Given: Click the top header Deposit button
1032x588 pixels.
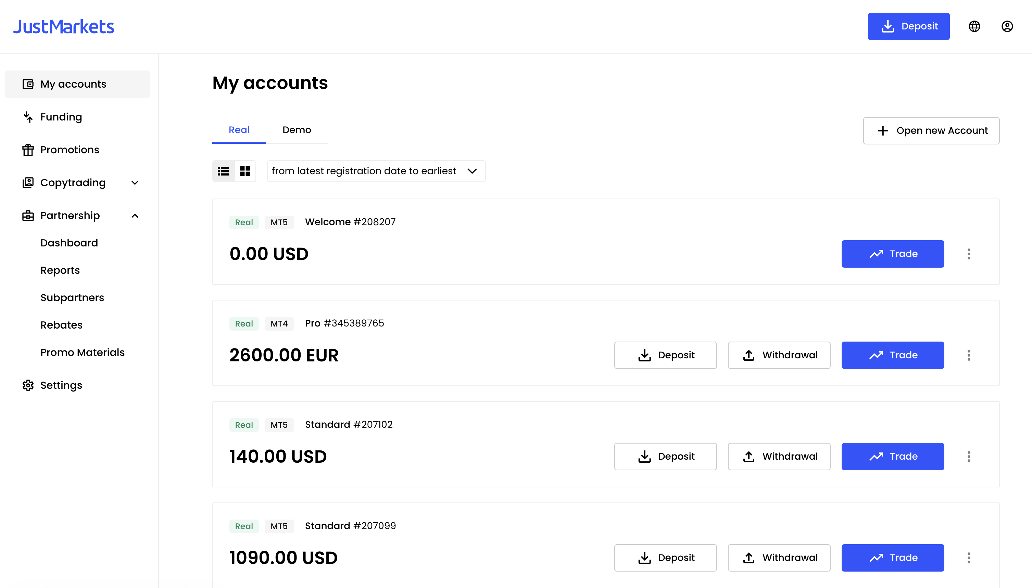Looking at the screenshot, I should pyautogui.click(x=908, y=26).
